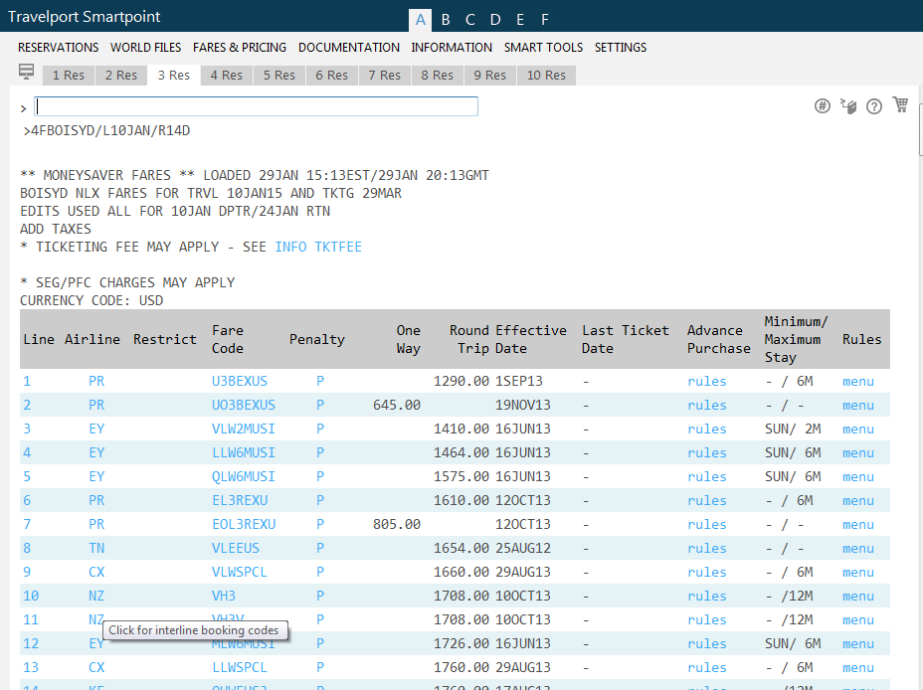The height and width of the screenshot is (690, 923).
Task: Click fare code VLEEUS
Action: point(236,548)
